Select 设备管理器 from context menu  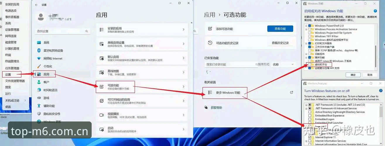coord(12,29)
